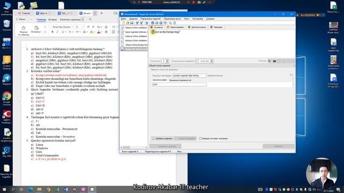Click the task list horizontal scrollbar
344x193 pixels.
pos(134,147)
